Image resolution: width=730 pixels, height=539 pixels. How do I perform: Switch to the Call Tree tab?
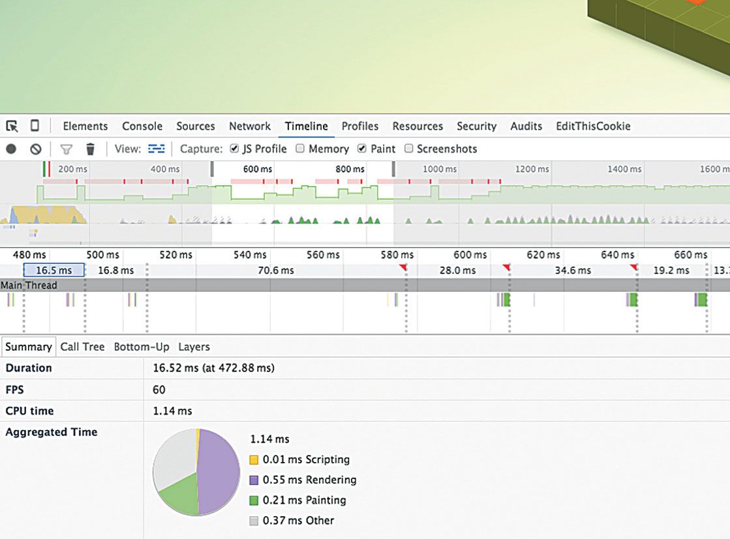pos(82,347)
